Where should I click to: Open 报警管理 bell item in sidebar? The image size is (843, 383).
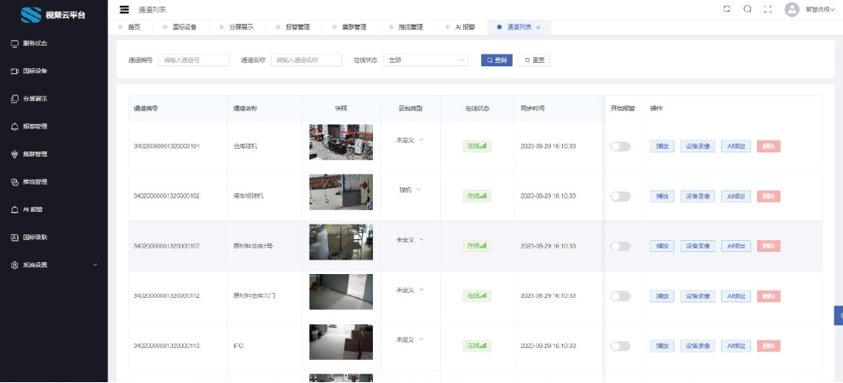point(34,126)
